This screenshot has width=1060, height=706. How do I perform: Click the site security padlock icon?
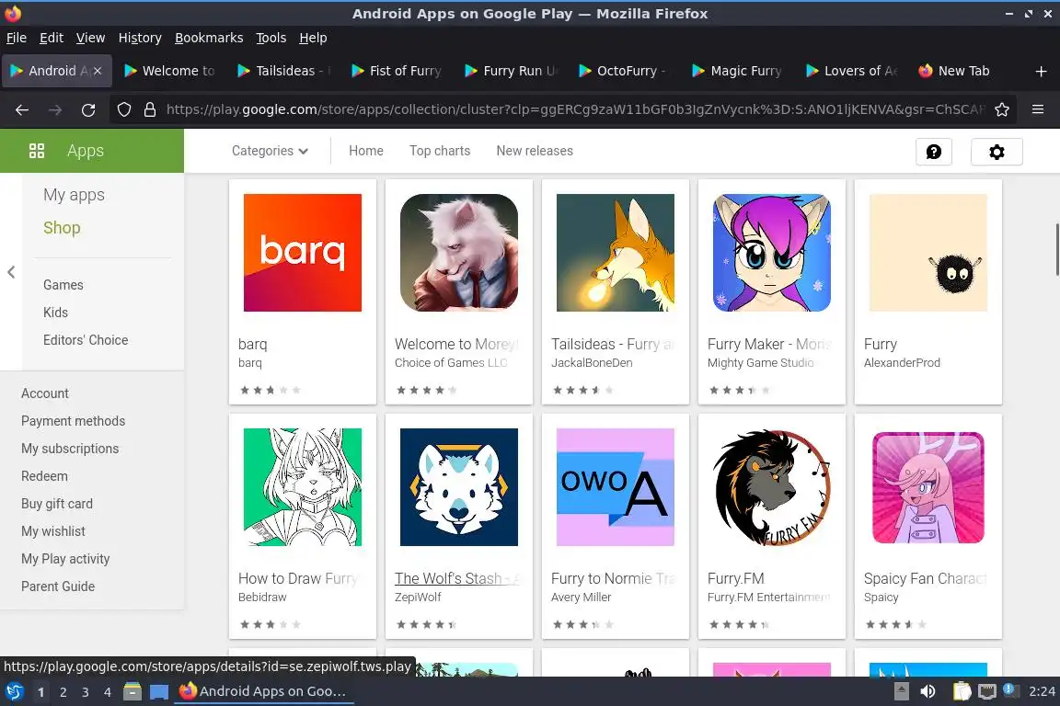150,109
